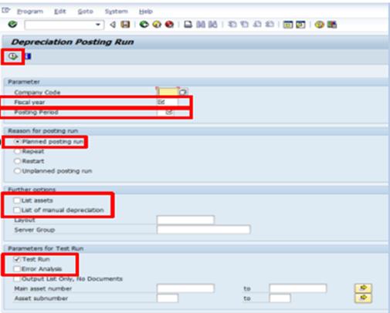Open the Goto menu
The width and height of the screenshot is (390, 313).
[85, 12]
